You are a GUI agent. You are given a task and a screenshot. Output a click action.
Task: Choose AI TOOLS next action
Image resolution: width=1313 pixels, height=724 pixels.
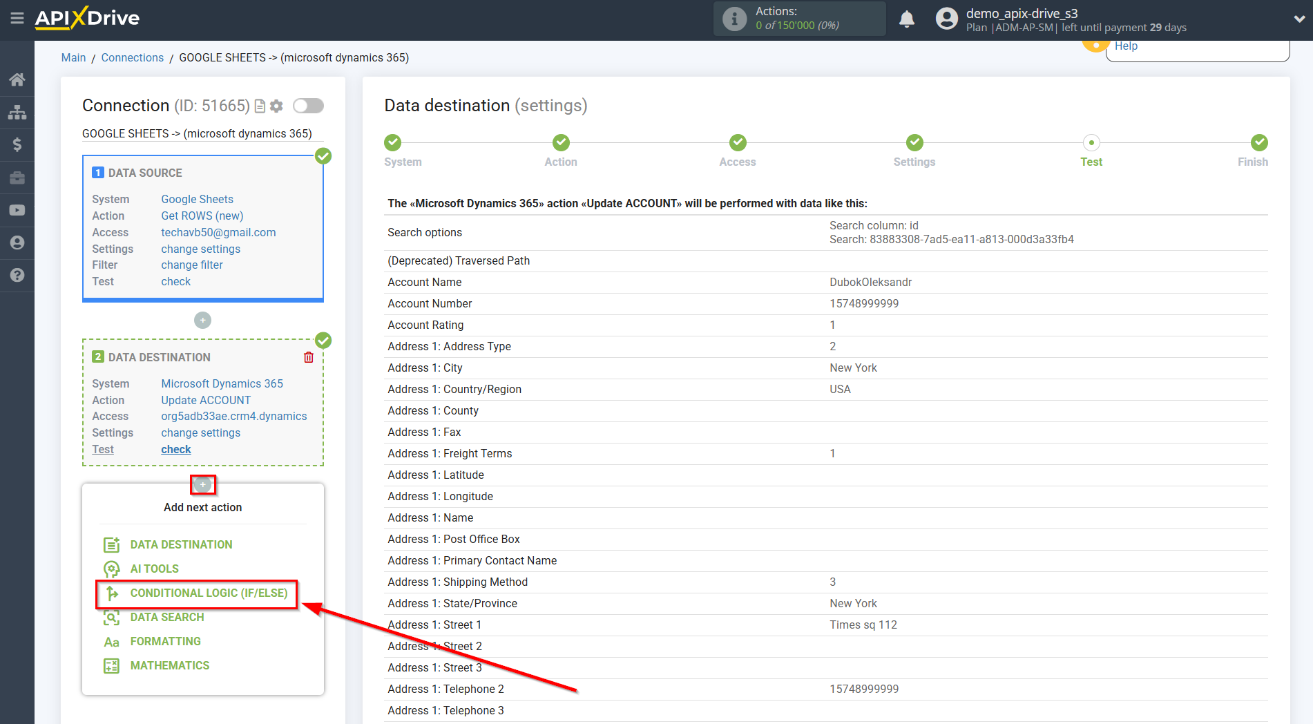[154, 569]
